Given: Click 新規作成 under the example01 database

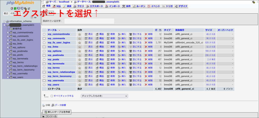Looking at the screenshot, I should 17,29.
